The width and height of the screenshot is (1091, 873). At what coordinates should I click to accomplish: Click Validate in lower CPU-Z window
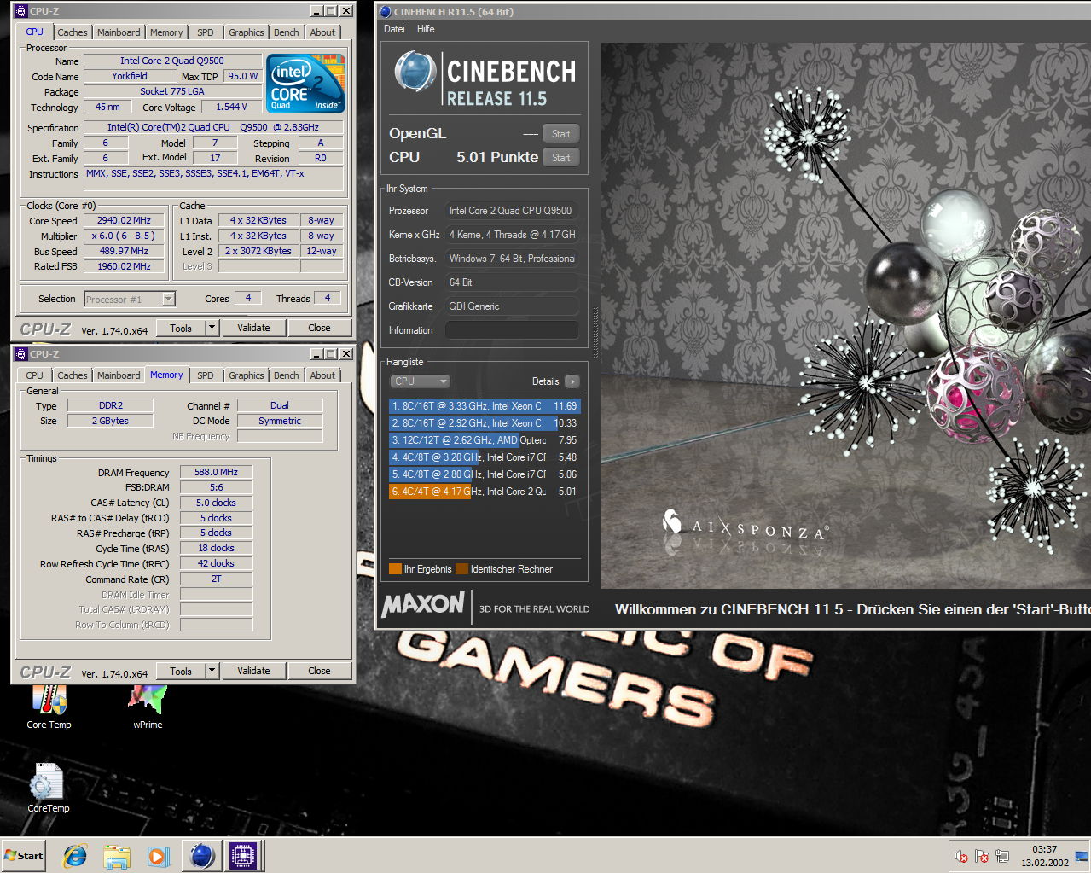253,671
